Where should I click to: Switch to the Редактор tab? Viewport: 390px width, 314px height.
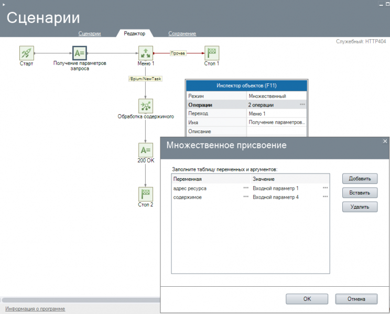135,34
